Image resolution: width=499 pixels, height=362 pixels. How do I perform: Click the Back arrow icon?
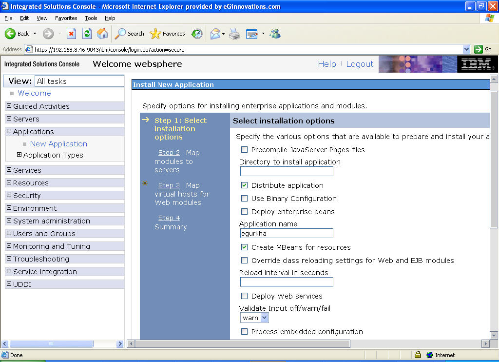(10, 34)
